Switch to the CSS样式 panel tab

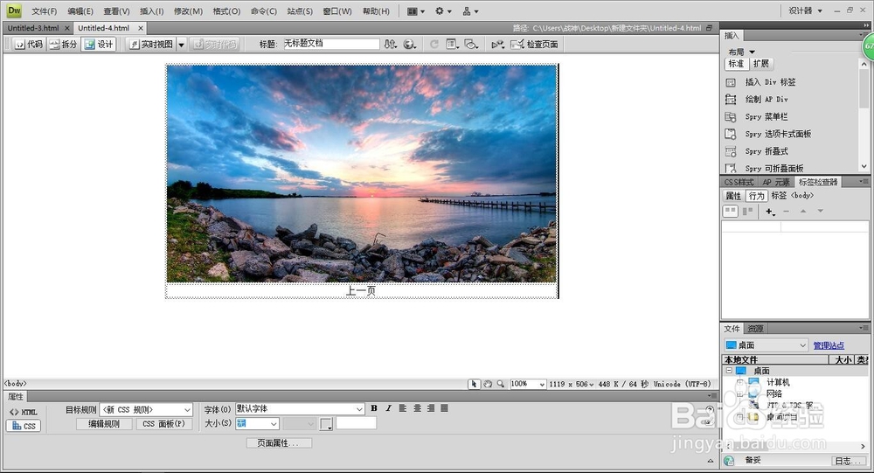pos(739,182)
